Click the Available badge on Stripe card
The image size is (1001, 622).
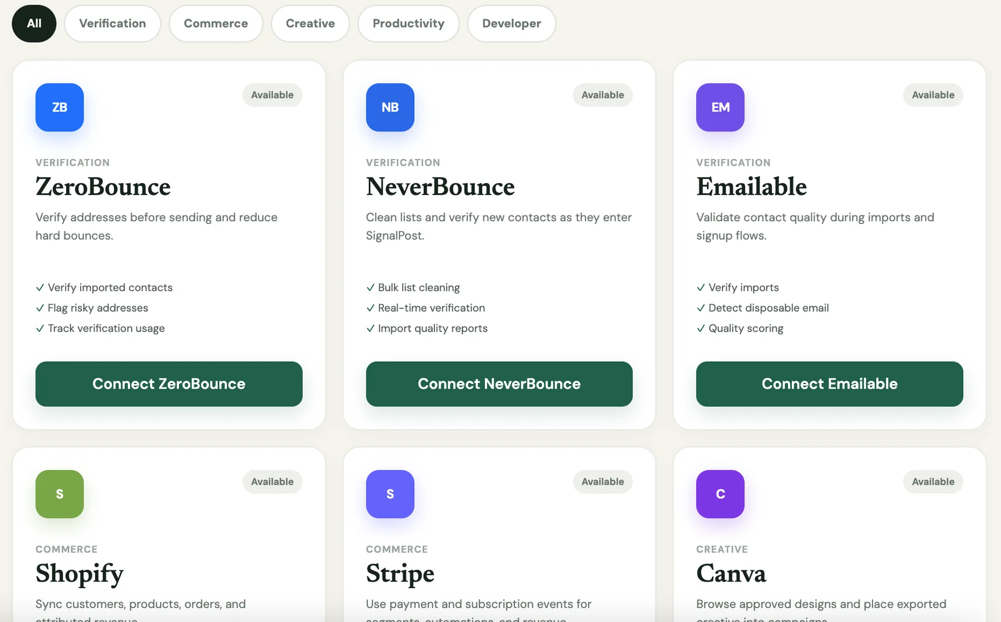click(x=603, y=482)
